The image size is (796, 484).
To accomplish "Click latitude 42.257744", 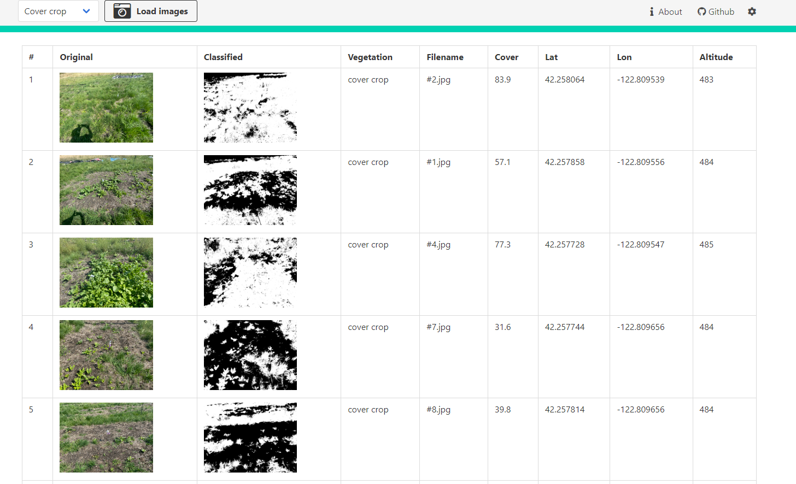I will pyautogui.click(x=565, y=327).
